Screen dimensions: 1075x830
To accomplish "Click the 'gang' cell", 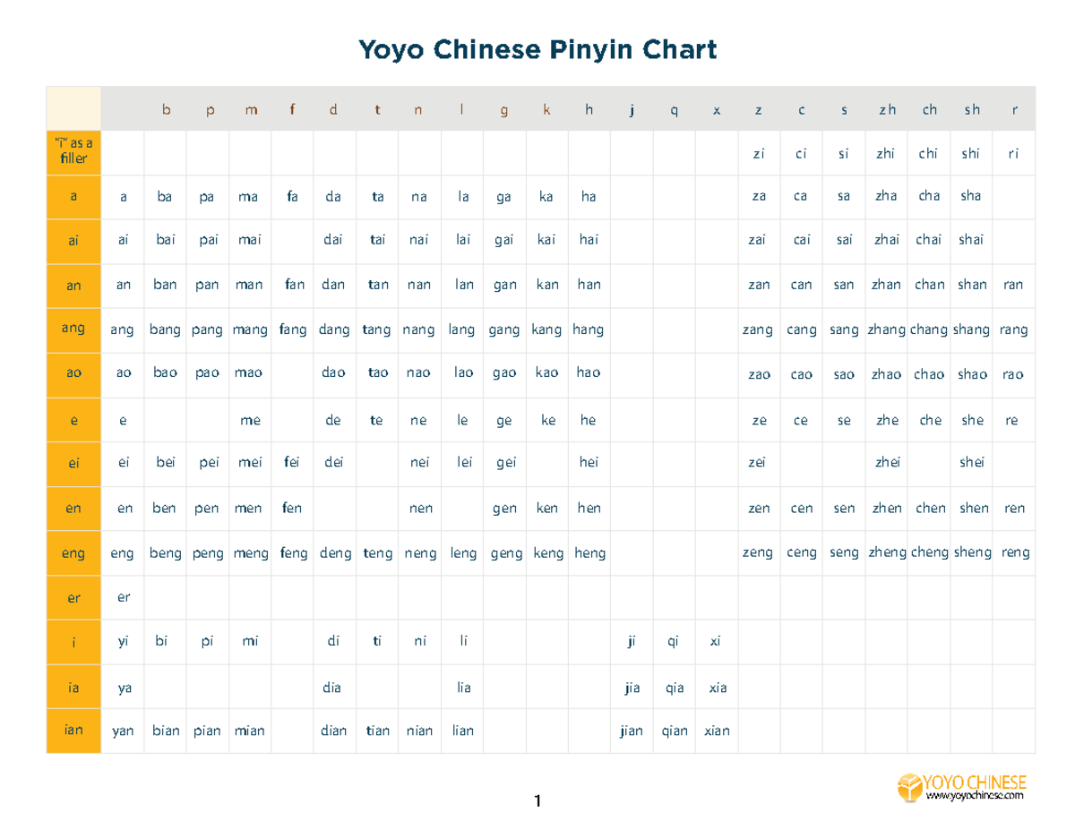I will [x=504, y=329].
